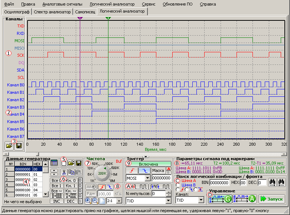Screen dimensions: 290x215
Task: Switch to Спектр анализатор tab
Action: click(52, 12)
